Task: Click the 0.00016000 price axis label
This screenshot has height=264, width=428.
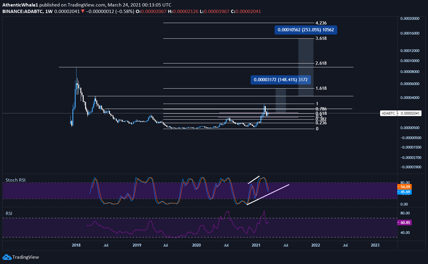Action: click(410, 33)
